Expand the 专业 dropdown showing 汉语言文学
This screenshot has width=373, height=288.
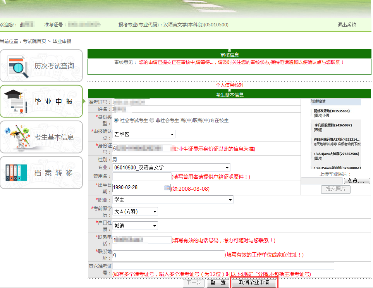point(171,168)
